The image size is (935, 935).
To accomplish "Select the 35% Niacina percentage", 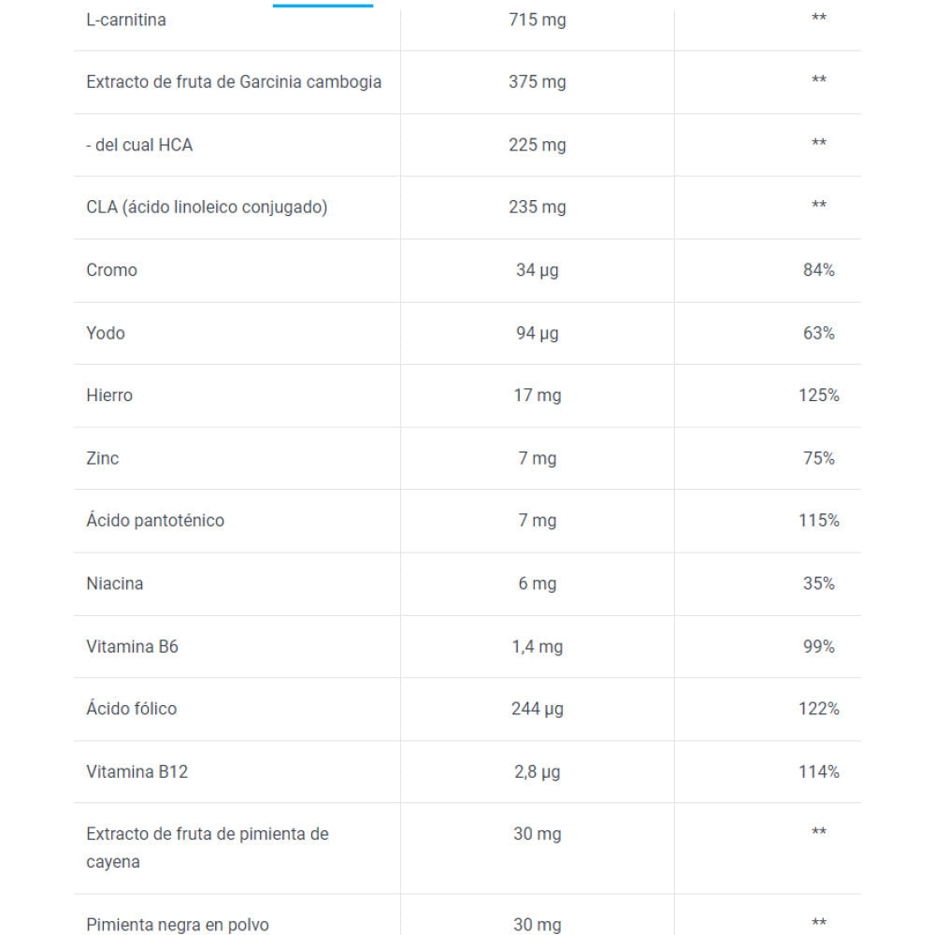I will tap(818, 583).
